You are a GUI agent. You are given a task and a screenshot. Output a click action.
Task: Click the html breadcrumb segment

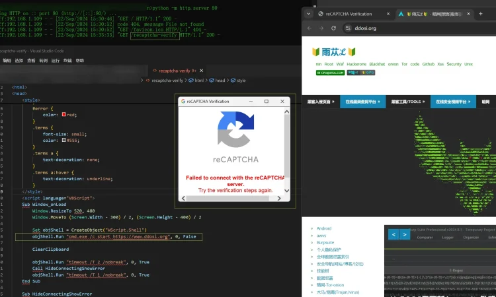click(196, 81)
